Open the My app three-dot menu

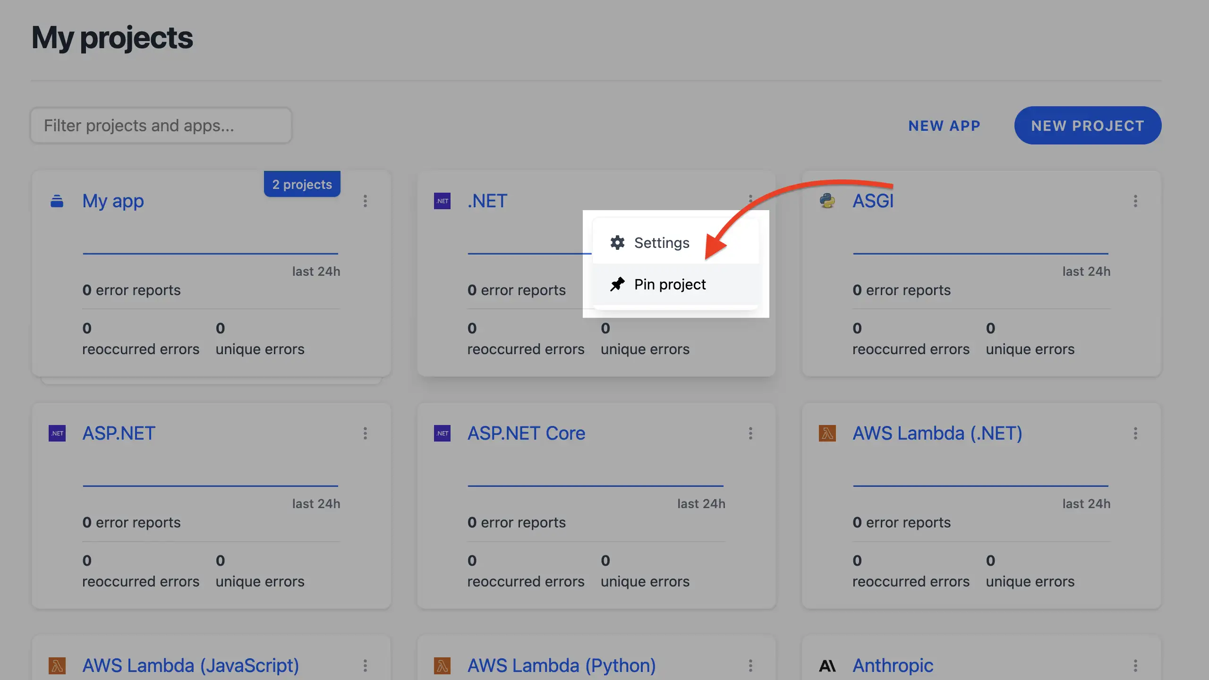365,201
